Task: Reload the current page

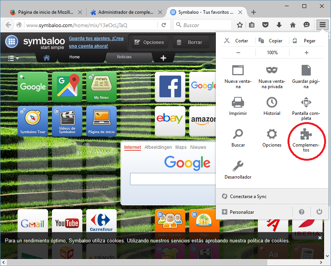Action: pyautogui.click(x=164, y=25)
